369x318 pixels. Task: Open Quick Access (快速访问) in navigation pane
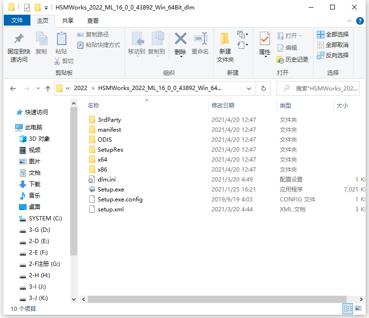tap(32, 112)
